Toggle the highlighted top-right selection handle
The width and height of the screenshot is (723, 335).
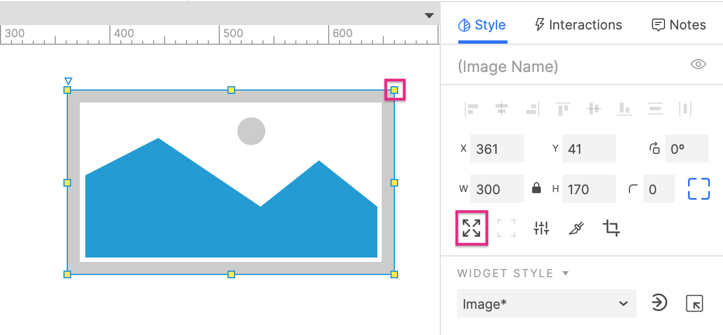394,90
